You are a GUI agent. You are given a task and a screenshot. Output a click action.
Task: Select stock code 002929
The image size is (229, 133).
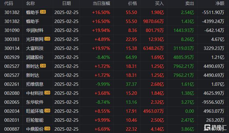point(12,57)
